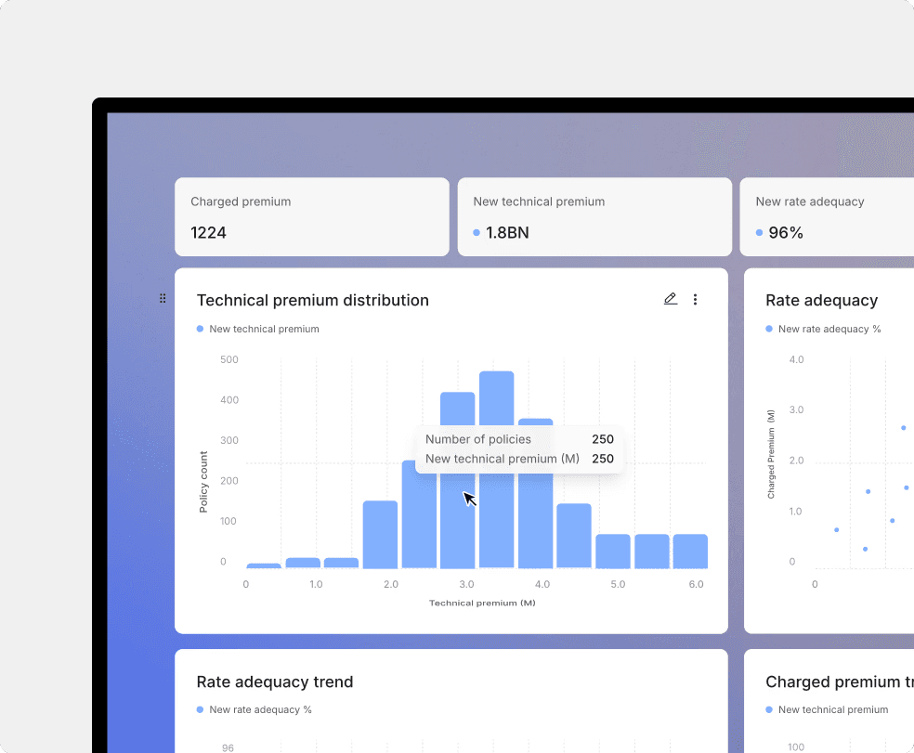Click the 'Charged Premium (M)' axis label

(771, 454)
